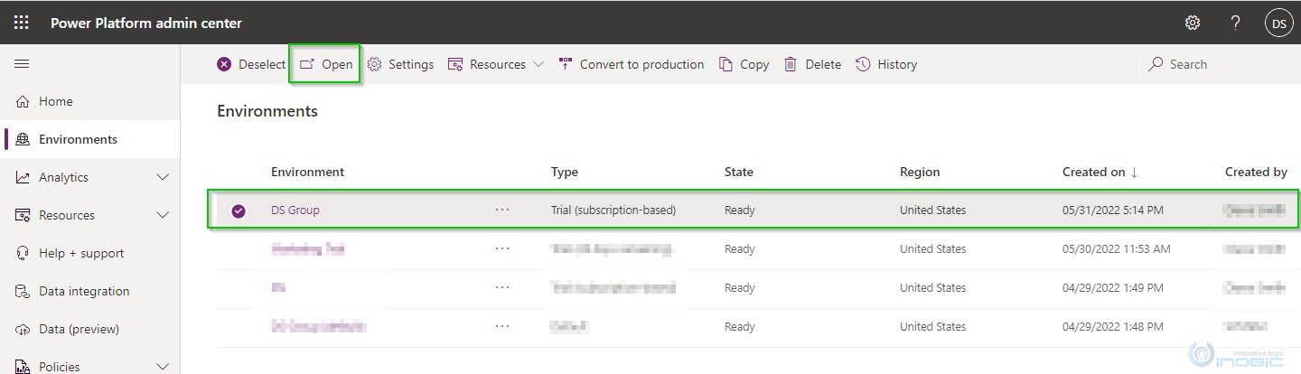This screenshot has height=374, width=1301.
Task: Click Deselect in the command bar
Action: tap(251, 64)
